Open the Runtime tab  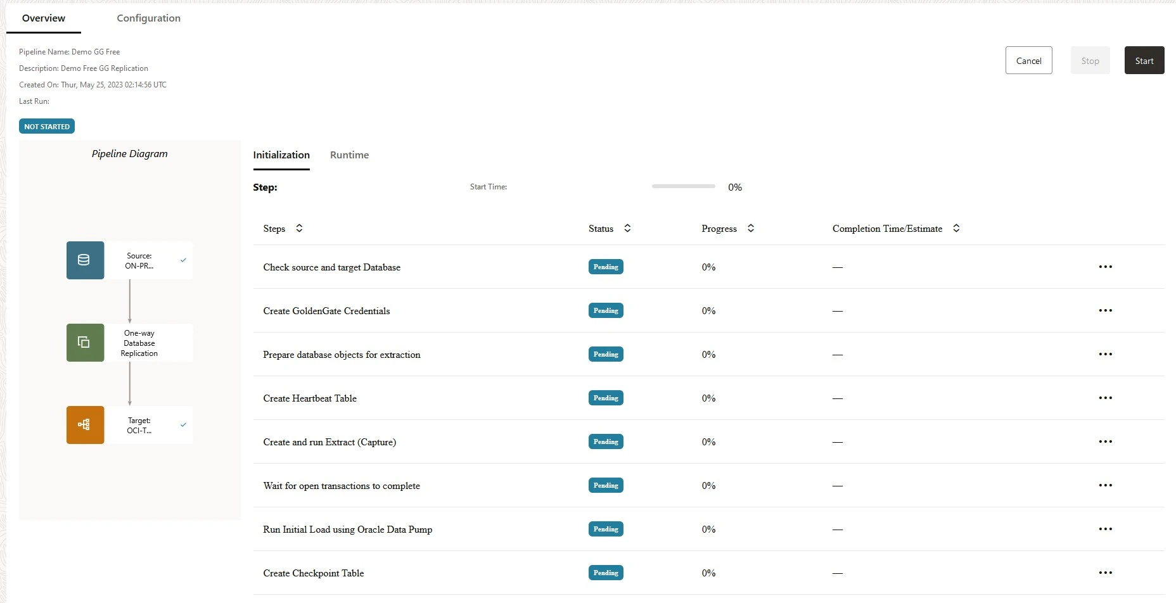point(349,155)
